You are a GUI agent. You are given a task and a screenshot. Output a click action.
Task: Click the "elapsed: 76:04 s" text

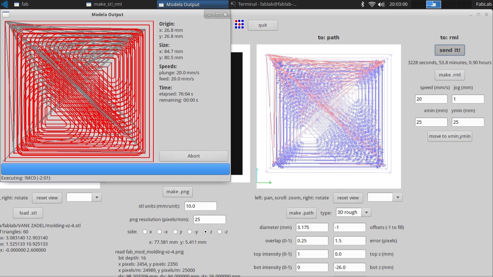(x=176, y=94)
